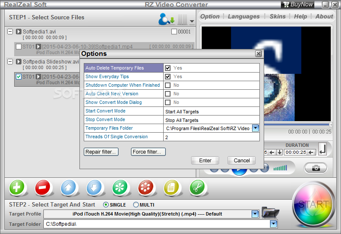This screenshot has width=341, height=234.
Task: Click the Stop Convert Mode value
Action: pyautogui.click(x=211, y=120)
